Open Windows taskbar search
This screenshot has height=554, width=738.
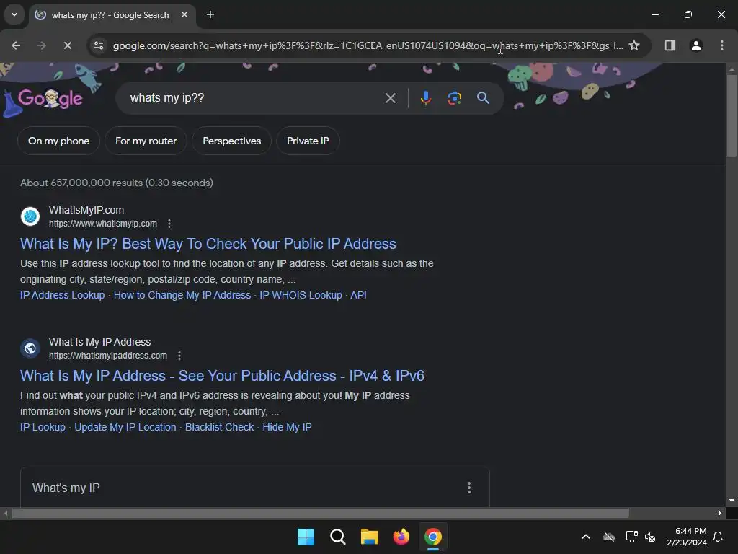(x=337, y=537)
